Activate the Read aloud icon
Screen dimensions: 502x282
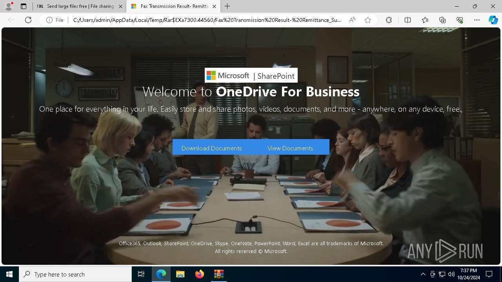click(352, 20)
